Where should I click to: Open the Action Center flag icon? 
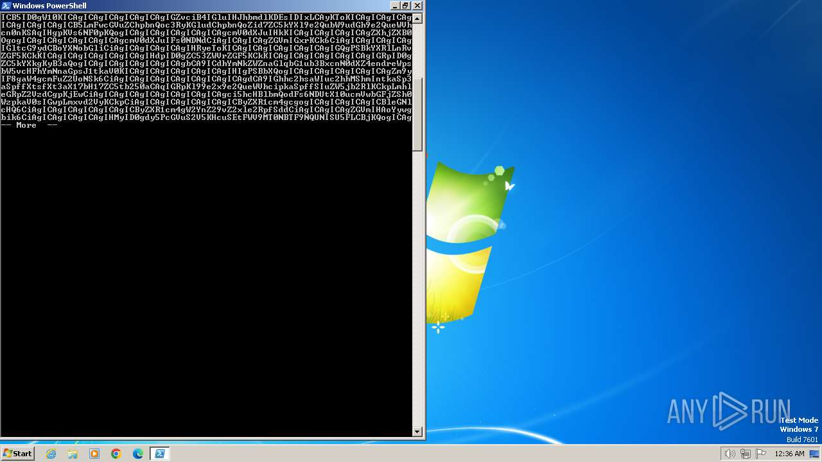pos(761,454)
